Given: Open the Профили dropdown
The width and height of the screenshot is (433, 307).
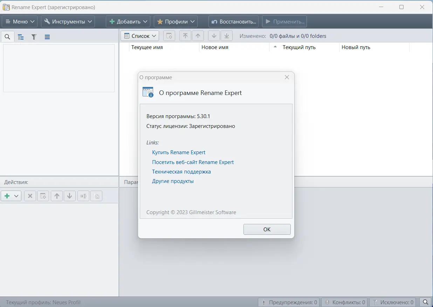Looking at the screenshot, I should pos(176,21).
